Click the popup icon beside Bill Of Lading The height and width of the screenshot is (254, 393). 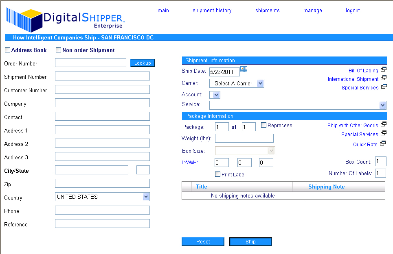tap(383, 69)
